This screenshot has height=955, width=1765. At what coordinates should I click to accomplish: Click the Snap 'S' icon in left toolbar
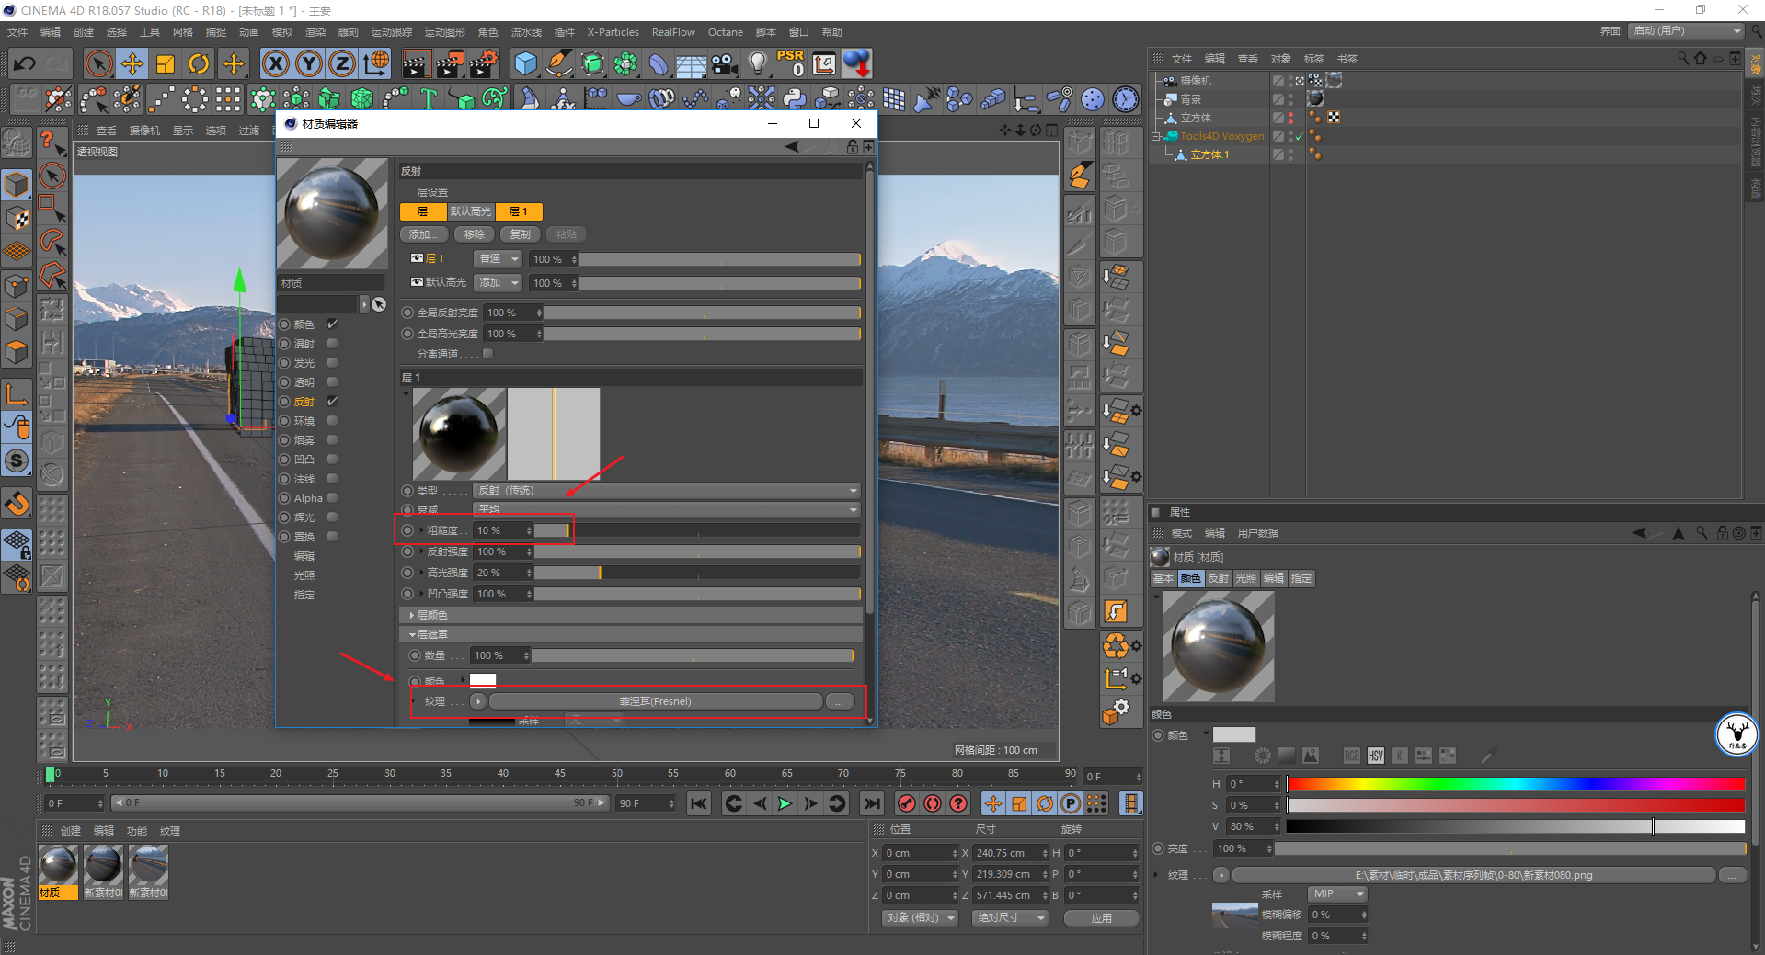(x=17, y=460)
